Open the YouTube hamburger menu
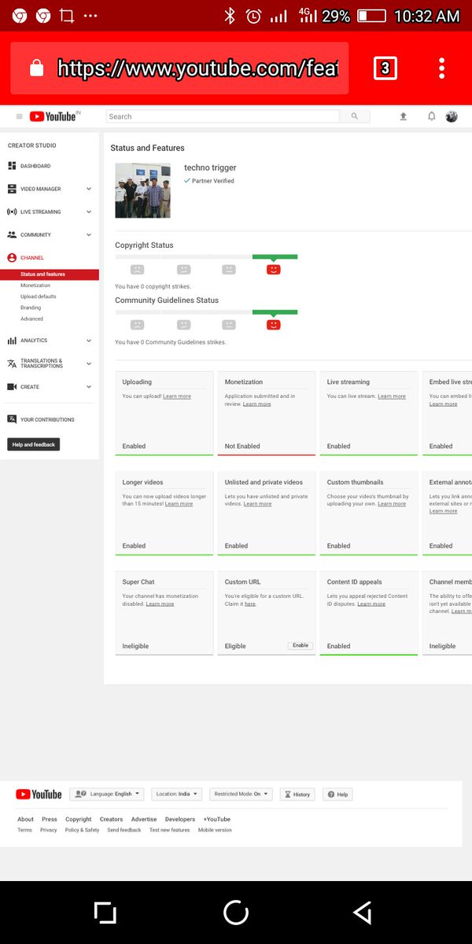 20,116
